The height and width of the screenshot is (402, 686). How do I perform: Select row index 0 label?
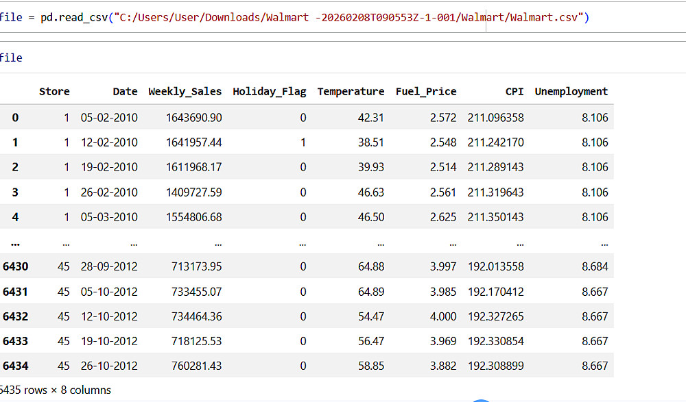15,118
